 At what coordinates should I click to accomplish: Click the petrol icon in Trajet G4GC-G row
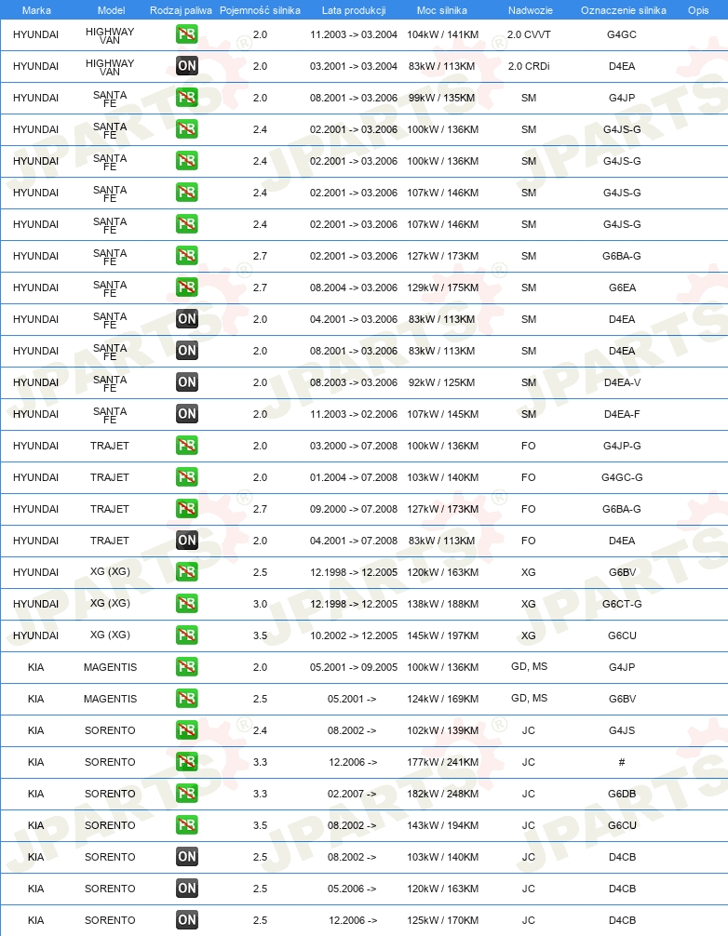pyautogui.click(x=187, y=477)
